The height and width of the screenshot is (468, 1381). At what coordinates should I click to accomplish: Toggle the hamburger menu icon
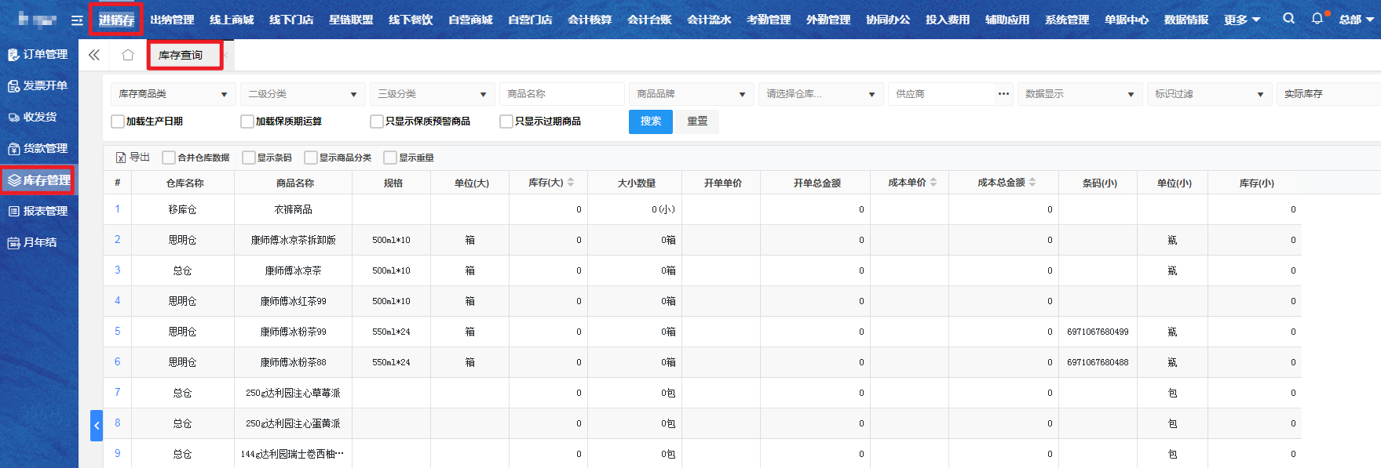[x=77, y=20]
